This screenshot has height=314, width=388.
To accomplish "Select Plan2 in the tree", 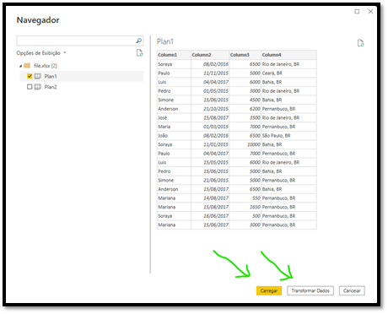I will tap(51, 87).
